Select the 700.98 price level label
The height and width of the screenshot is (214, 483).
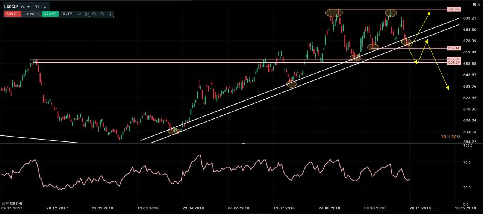click(454, 9)
